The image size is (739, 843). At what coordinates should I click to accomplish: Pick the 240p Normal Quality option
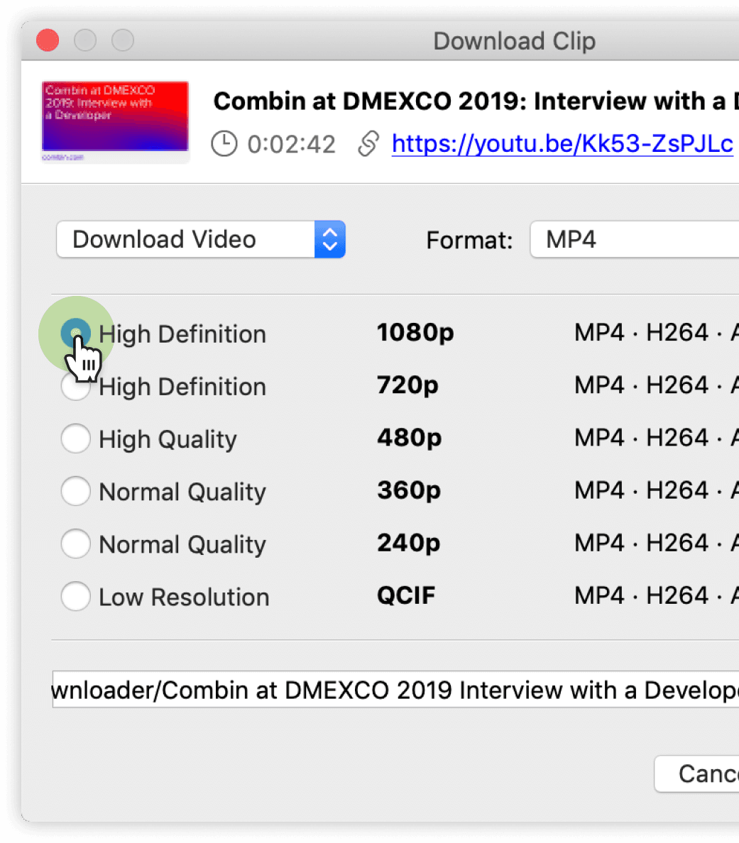tap(75, 544)
